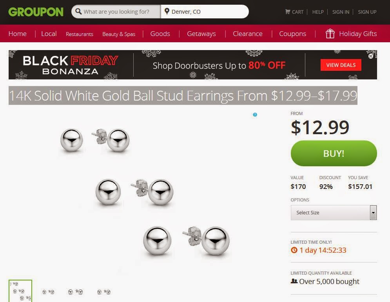Click the green BUY! button

coord(334,153)
